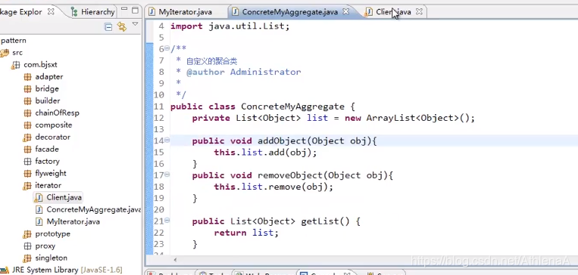The width and height of the screenshot is (578, 275).
Task: Select the facade package
Action: [x=47, y=150]
